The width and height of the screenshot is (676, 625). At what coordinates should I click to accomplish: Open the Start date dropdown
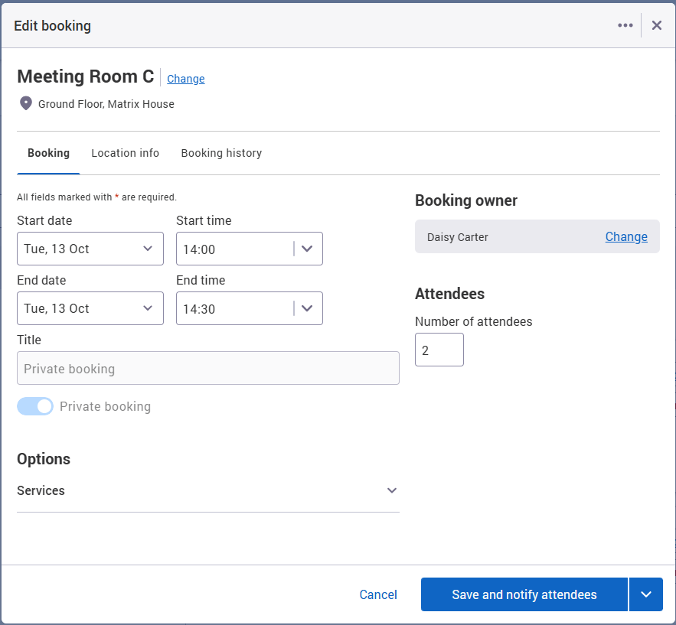[90, 249]
